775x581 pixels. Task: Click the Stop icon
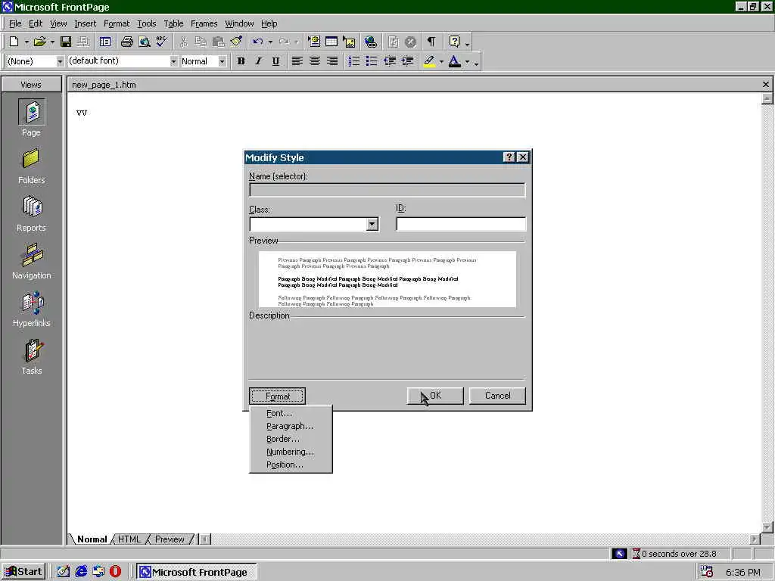410,42
